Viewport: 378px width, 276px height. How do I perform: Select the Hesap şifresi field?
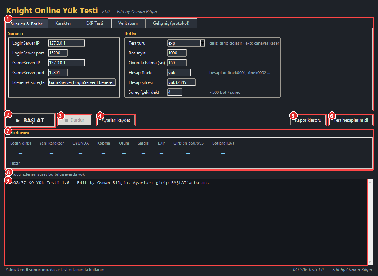coord(181,82)
